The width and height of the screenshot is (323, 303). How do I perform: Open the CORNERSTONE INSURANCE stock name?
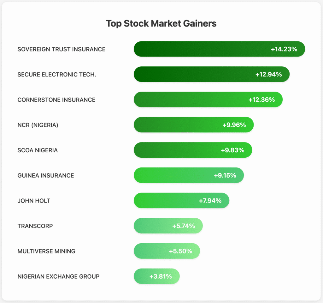pos(56,100)
